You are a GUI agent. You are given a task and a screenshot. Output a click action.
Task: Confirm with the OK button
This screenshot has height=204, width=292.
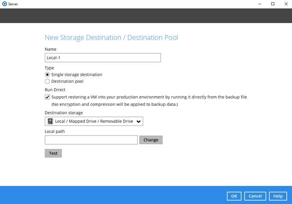(x=234, y=196)
